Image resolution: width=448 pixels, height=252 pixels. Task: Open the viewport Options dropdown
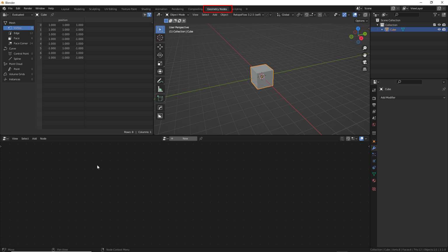361,21
